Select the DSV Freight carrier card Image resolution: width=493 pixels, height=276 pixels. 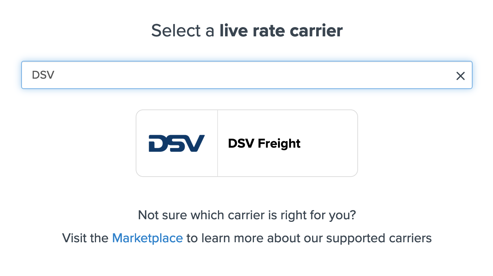247,143
